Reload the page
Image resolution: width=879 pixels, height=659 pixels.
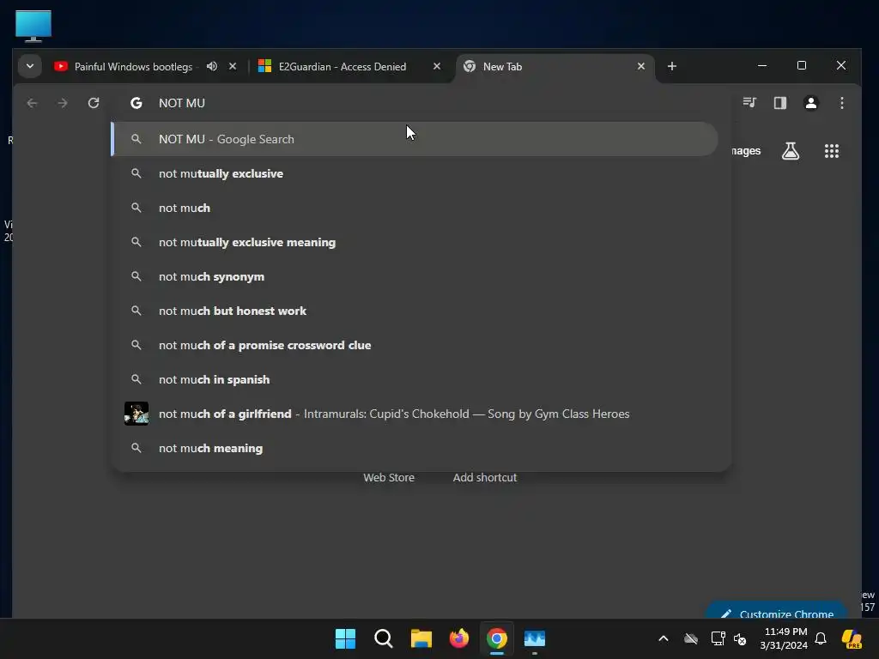tap(94, 103)
